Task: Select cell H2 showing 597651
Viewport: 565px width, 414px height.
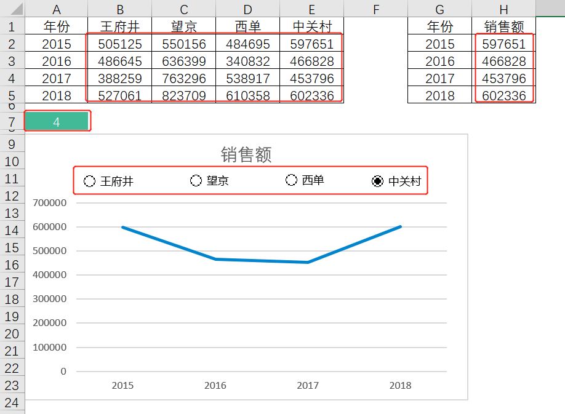Action: click(503, 44)
